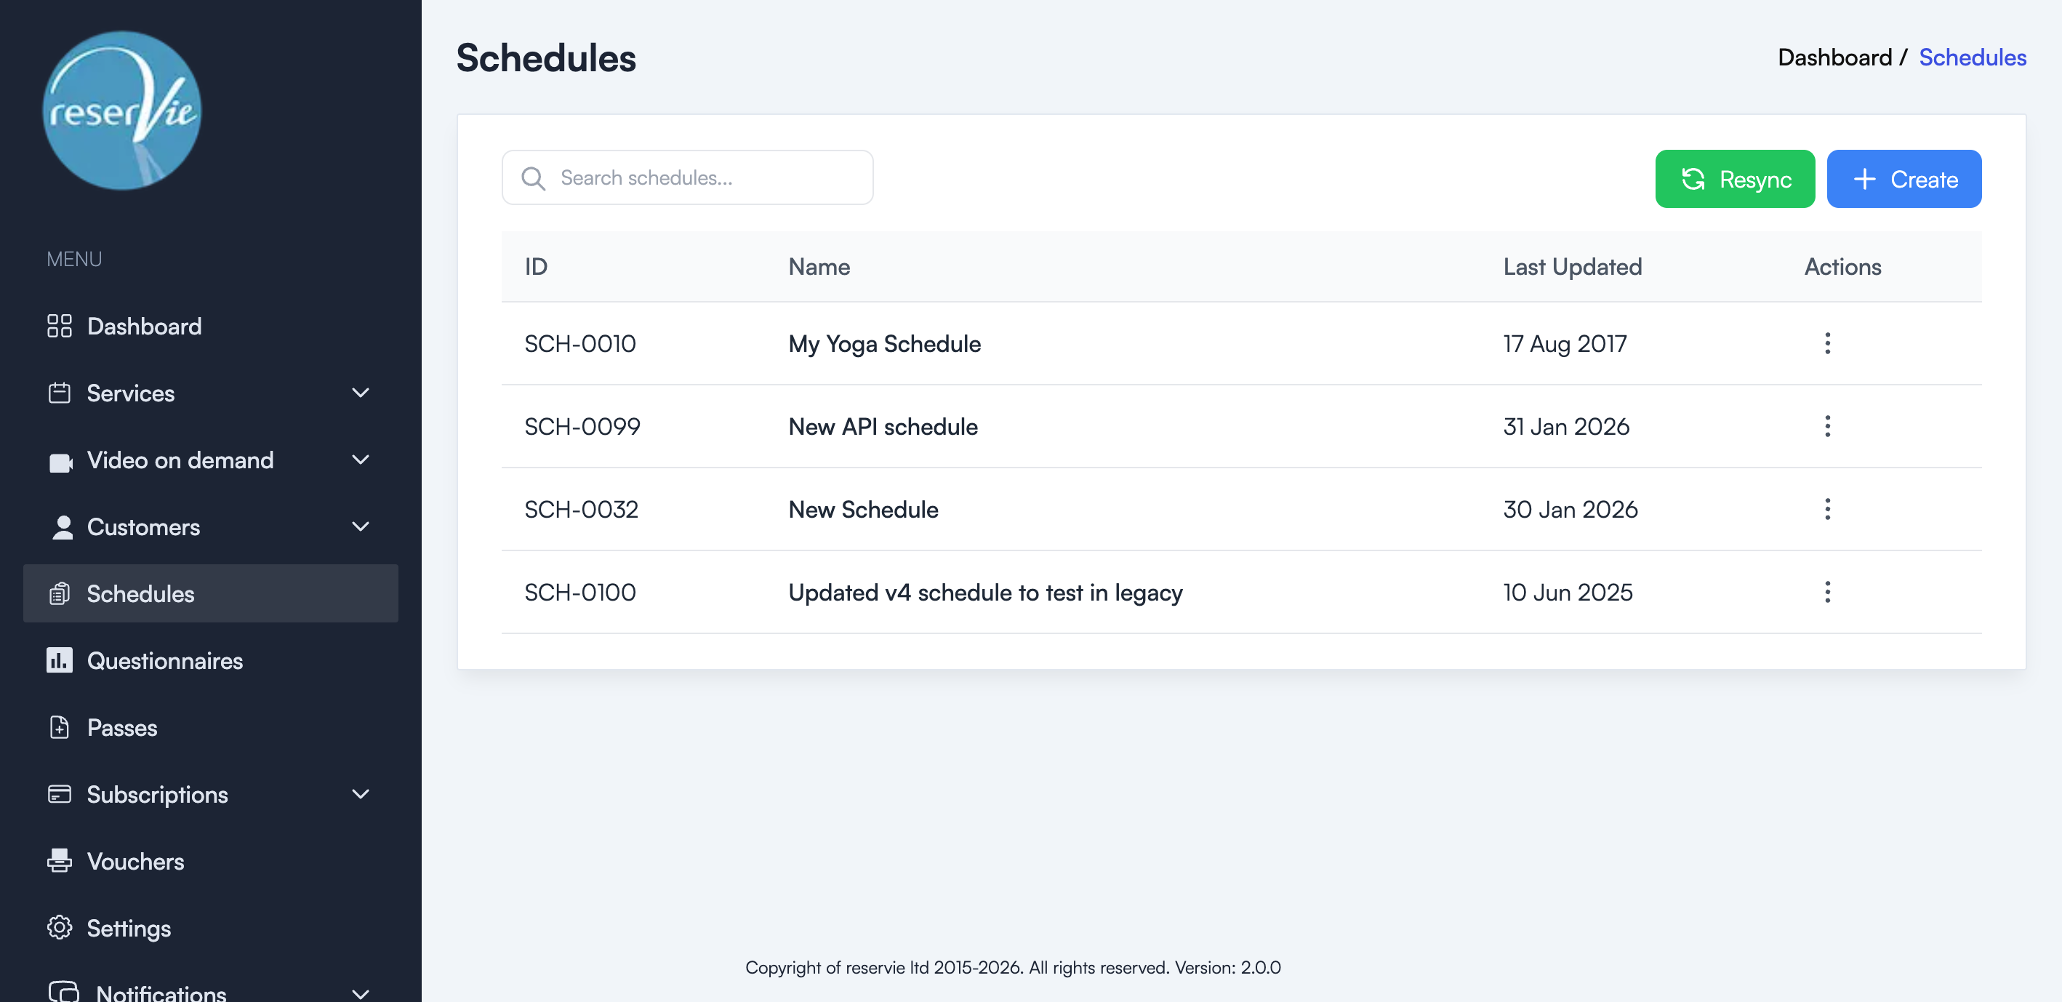
Task: Click the schedules search field
Action: [x=687, y=177]
